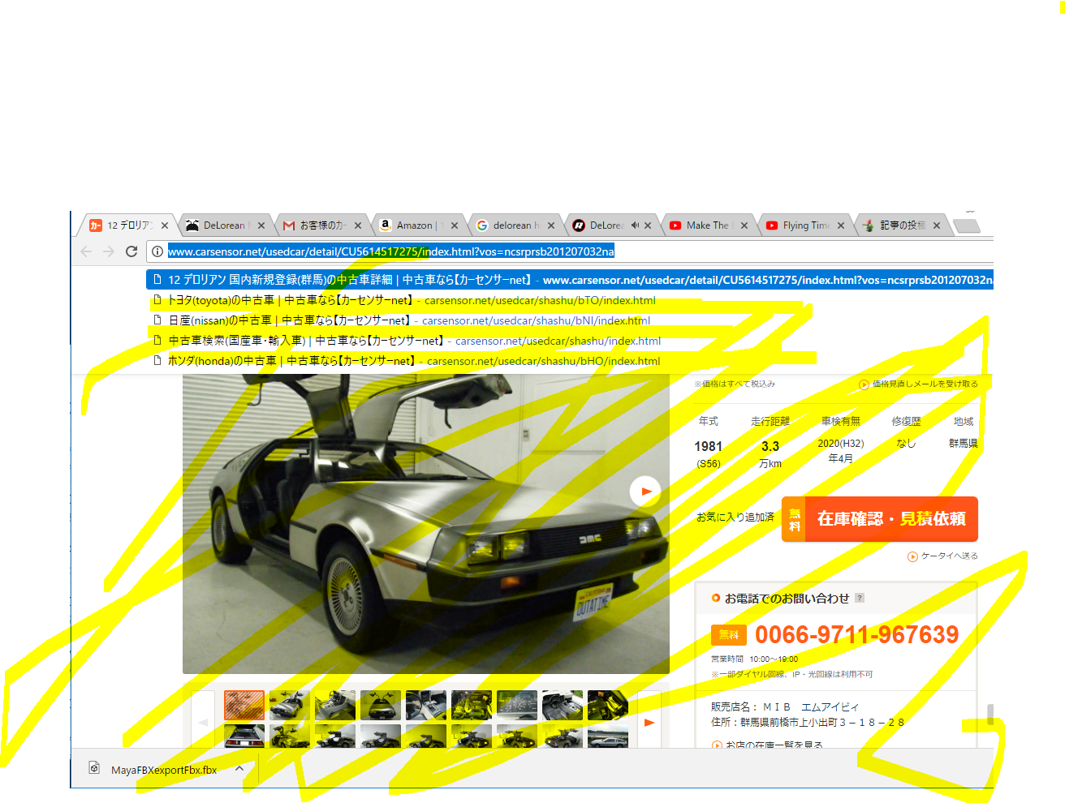Select the fourth thumbnail in the top row

tap(381, 705)
